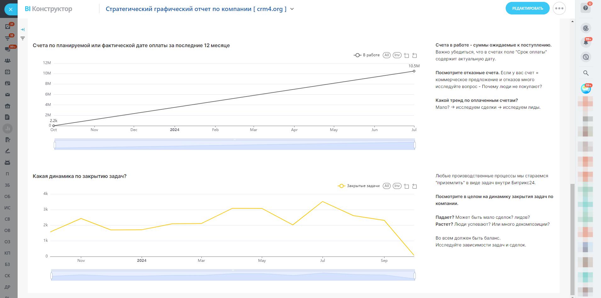Open the notifications bell in right panel

(586, 42)
